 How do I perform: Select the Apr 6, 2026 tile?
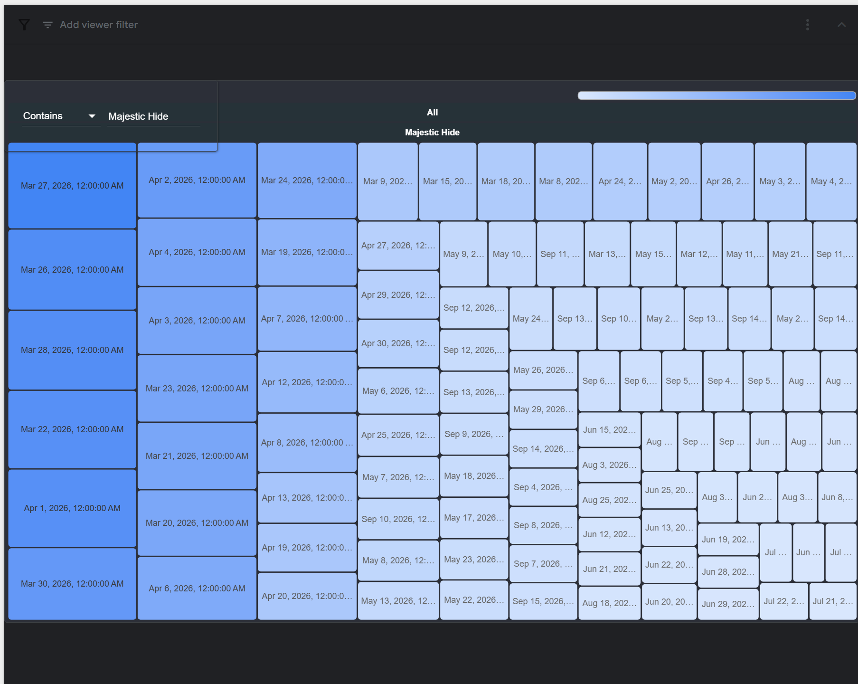[197, 589]
